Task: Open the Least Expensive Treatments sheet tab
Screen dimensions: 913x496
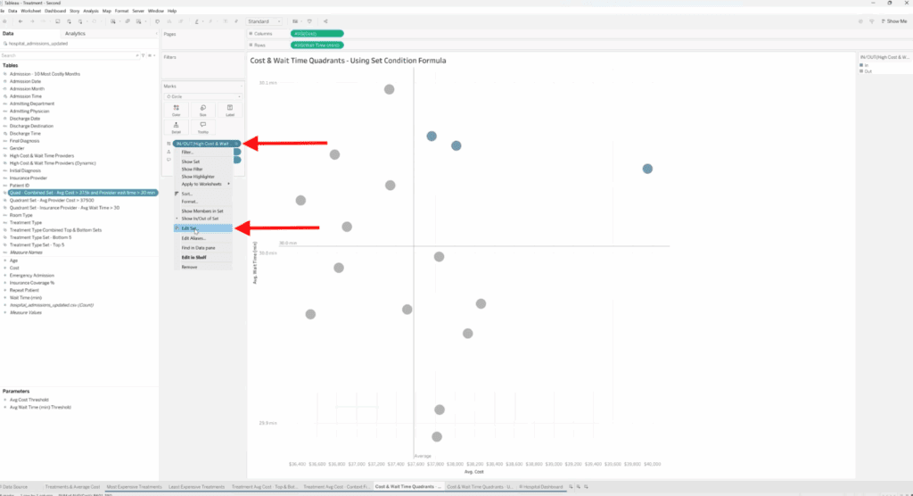Action: (196, 487)
